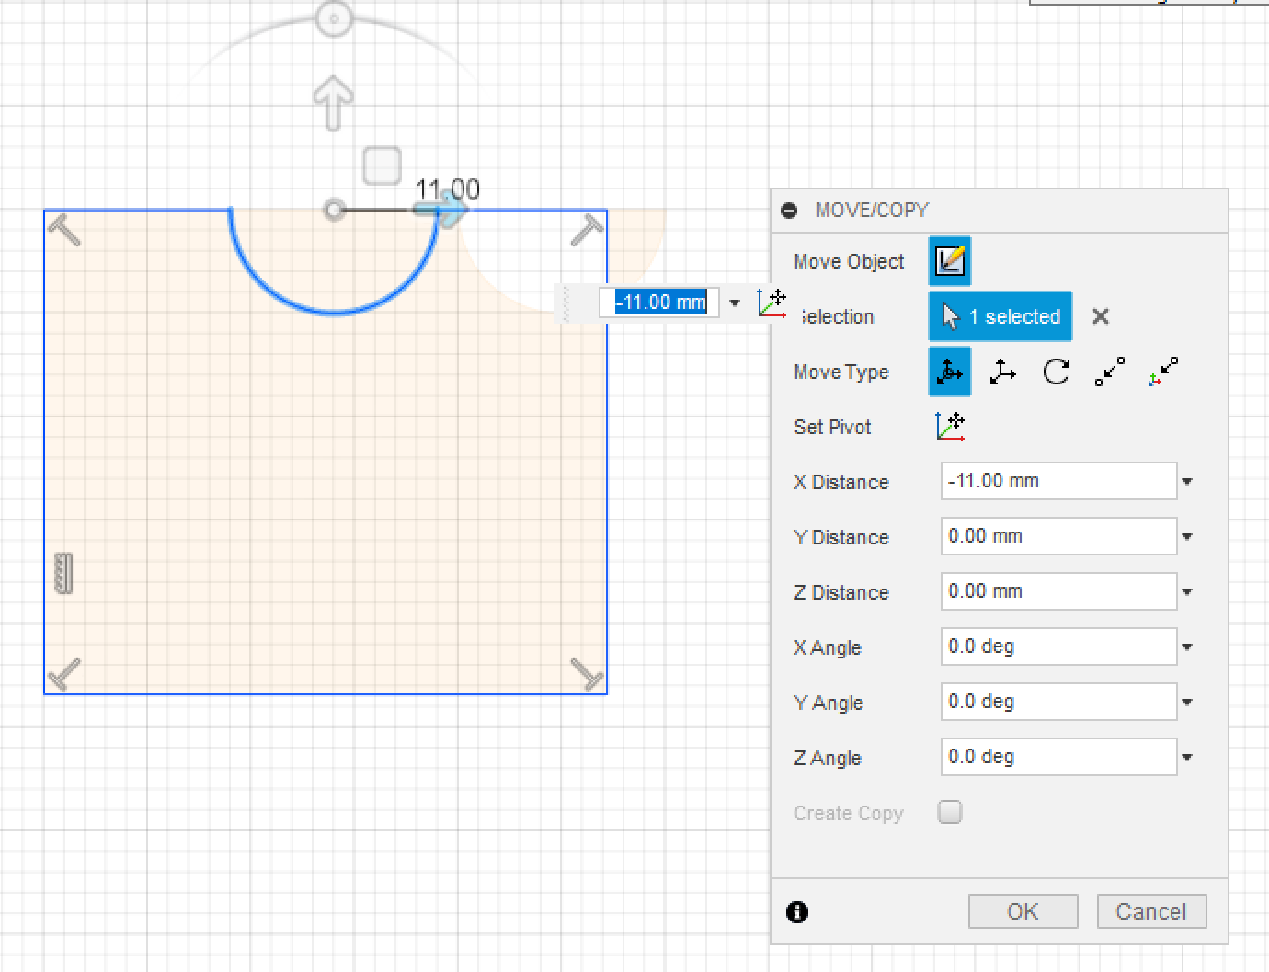The height and width of the screenshot is (972, 1269).
Task: Click the Set Pivot icon
Action: coord(949,426)
